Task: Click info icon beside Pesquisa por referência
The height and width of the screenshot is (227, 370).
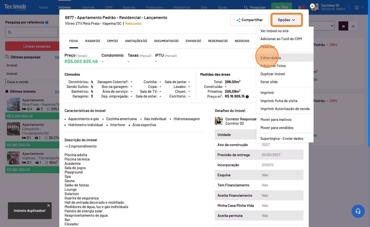Action: [x=47, y=22]
